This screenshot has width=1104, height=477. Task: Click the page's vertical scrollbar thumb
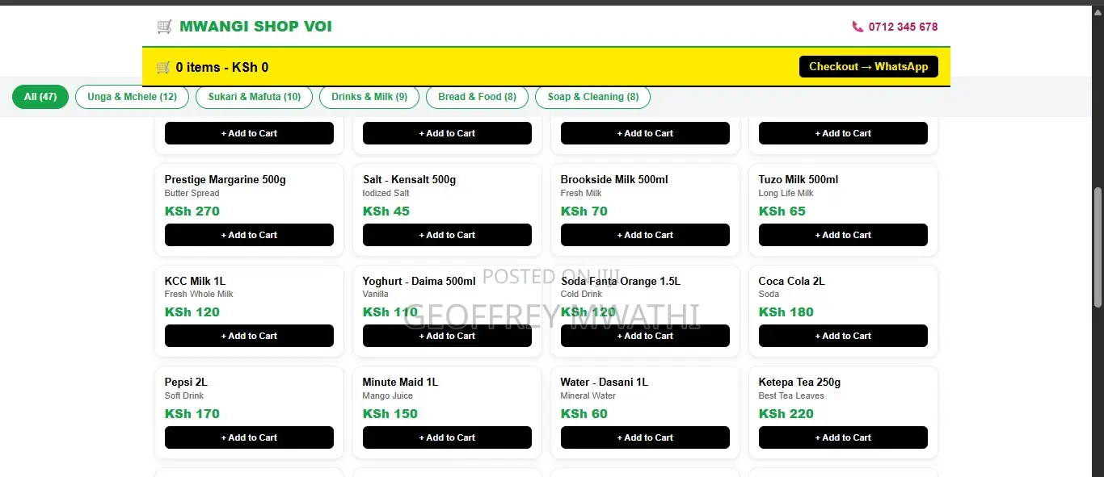coord(1098,247)
